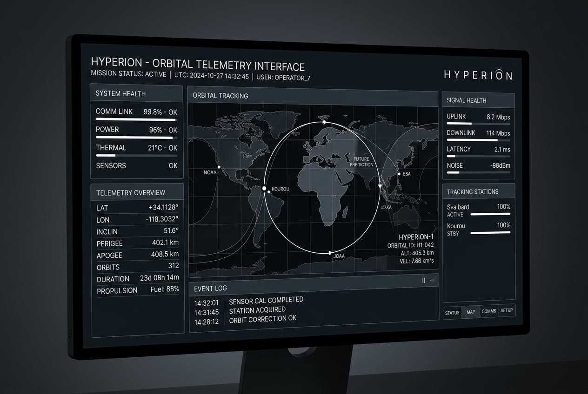Click the MISSION STATUS: ACTIVE indicator
Image resolution: width=588 pixels, height=394 pixels.
128,74
